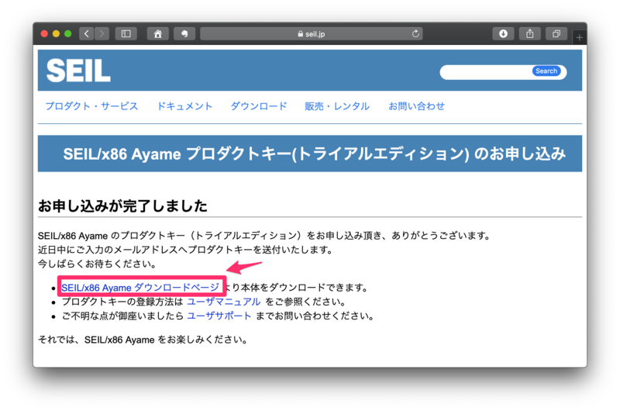Show downloads with the download arrow icon

(503, 33)
